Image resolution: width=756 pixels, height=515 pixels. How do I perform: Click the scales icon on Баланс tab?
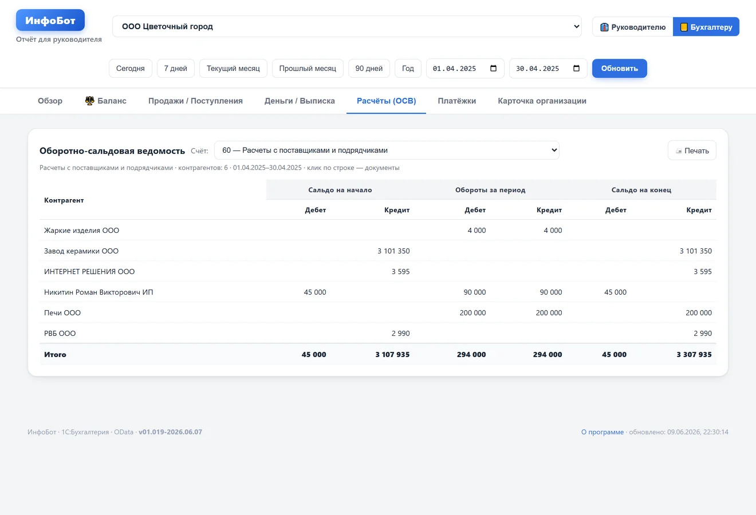coord(89,101)
